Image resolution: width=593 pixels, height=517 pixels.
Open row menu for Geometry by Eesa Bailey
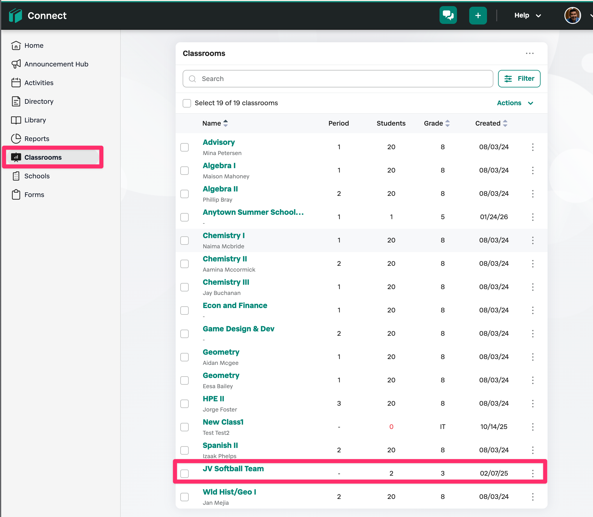click(533, 380)
